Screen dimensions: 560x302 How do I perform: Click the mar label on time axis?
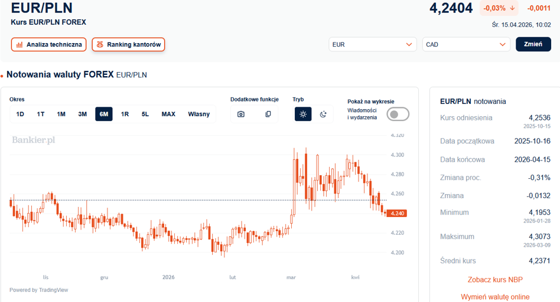(x=291, y=277)
